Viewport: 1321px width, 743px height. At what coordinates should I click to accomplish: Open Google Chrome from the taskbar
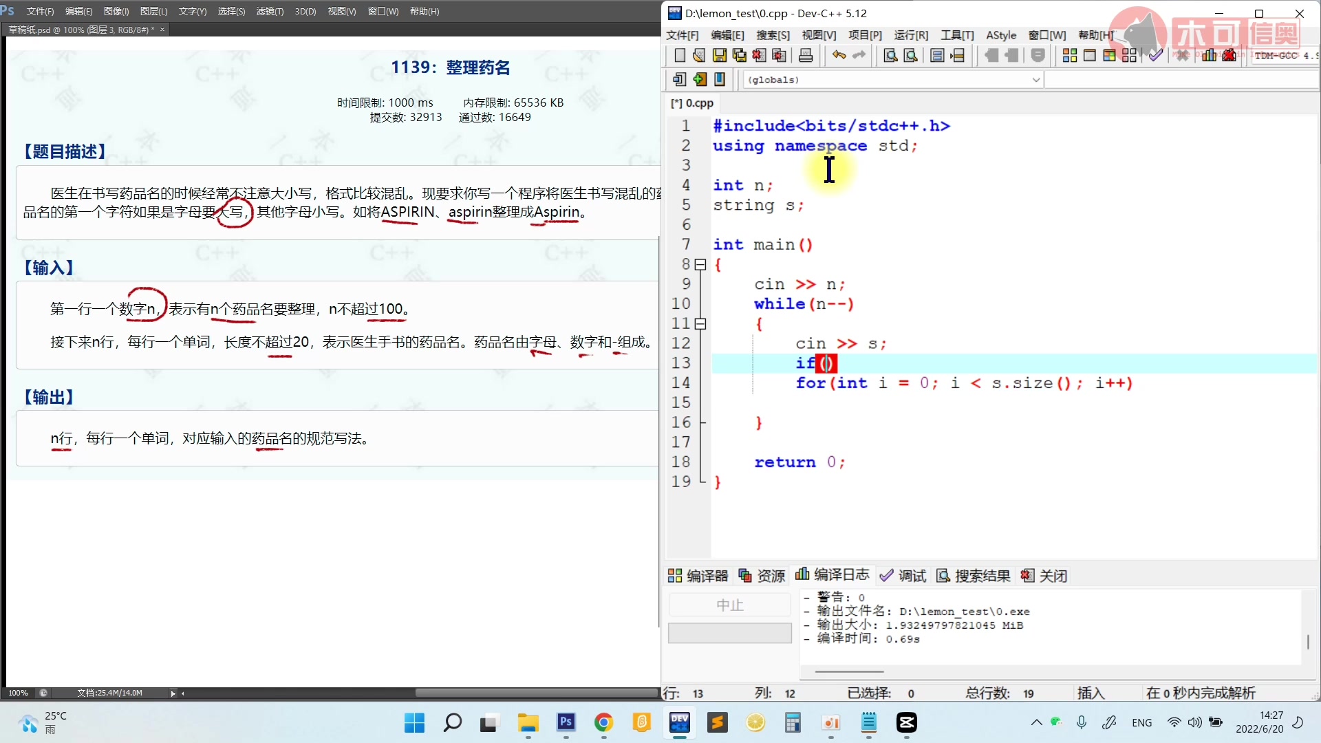(x=603, y=722)
